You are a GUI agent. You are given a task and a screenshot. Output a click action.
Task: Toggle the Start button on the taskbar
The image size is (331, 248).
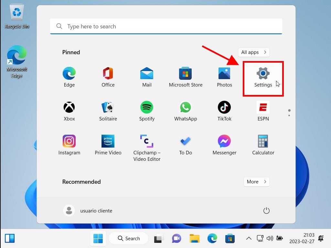pyautogui.click(x=98, y=239)
